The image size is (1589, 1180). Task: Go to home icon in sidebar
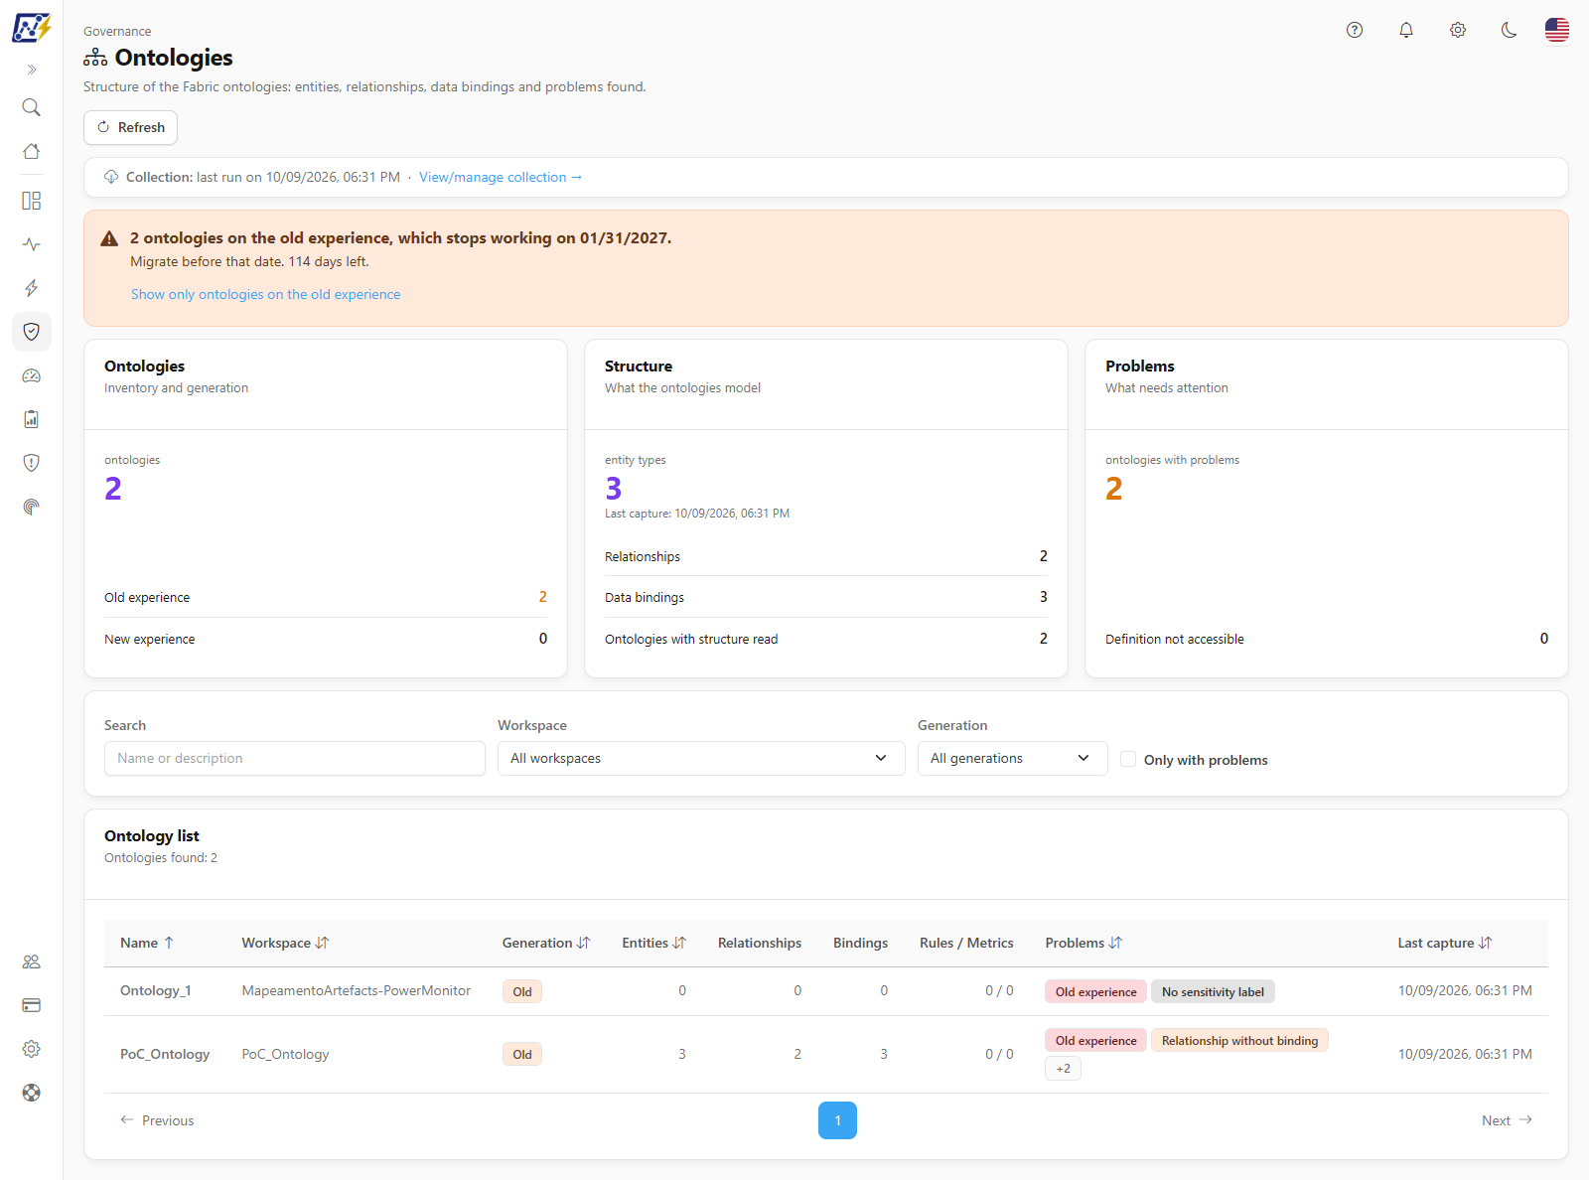click(x=31, y=151)
